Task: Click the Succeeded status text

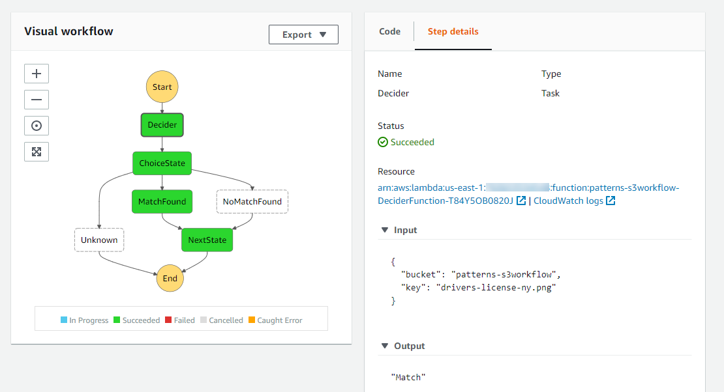Action: coord(412,142)
